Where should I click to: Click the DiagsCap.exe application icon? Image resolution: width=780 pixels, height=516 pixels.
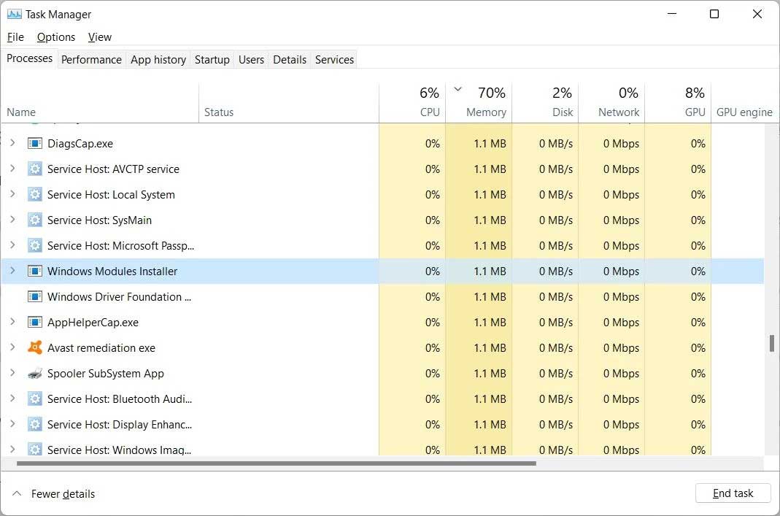click(x=34, y=143)
